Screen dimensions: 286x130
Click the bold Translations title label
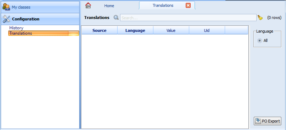pos(97,18)
